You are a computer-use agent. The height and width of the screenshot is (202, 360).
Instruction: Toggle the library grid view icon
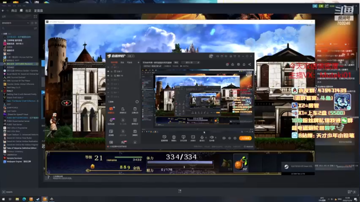36,17
